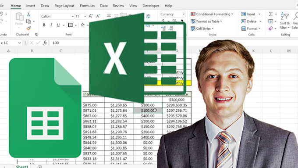298x168 pixels.
Task: Decrease font size with smaller A icon
Action: (x=98, y=16)
